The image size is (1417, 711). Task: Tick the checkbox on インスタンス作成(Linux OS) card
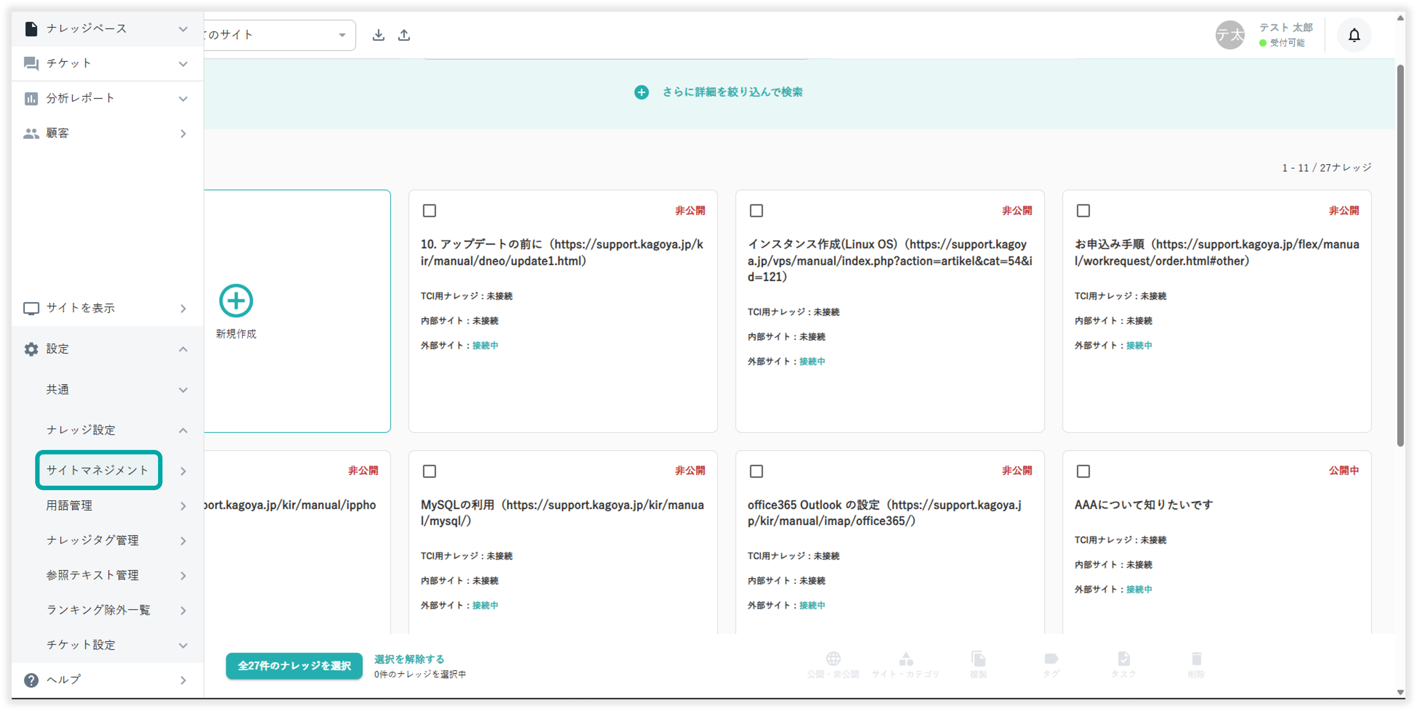[x=756, y=211]
